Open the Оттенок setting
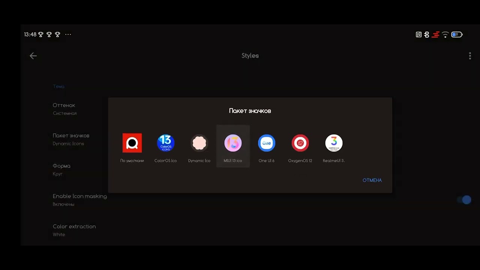The width and height of the screenshot is (480, 270). [64, 109]
